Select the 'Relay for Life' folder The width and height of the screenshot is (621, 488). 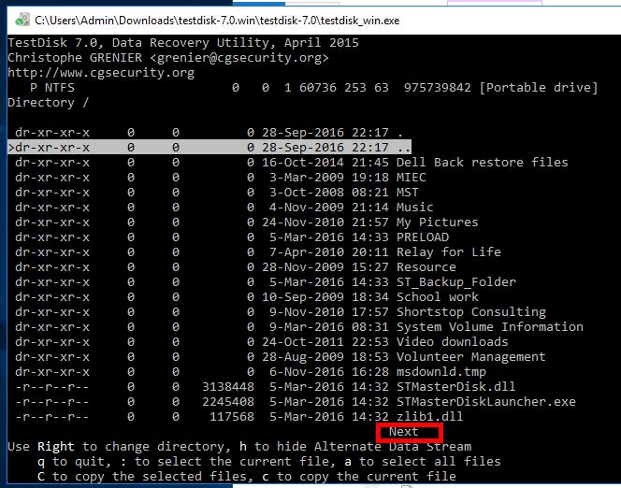[x=258, y=252]
